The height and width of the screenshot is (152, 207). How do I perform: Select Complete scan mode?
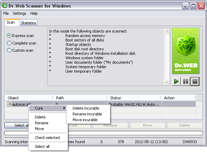pos(22,43)
